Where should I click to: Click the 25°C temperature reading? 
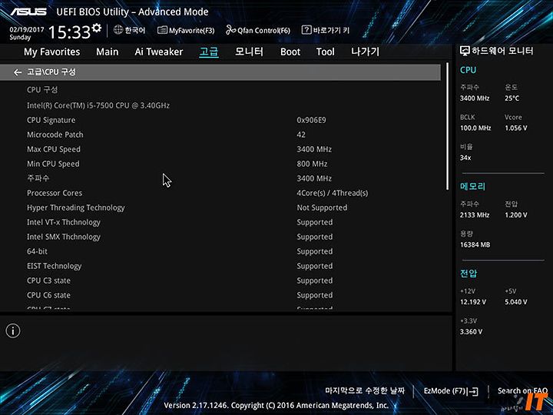tap(512, 98)
